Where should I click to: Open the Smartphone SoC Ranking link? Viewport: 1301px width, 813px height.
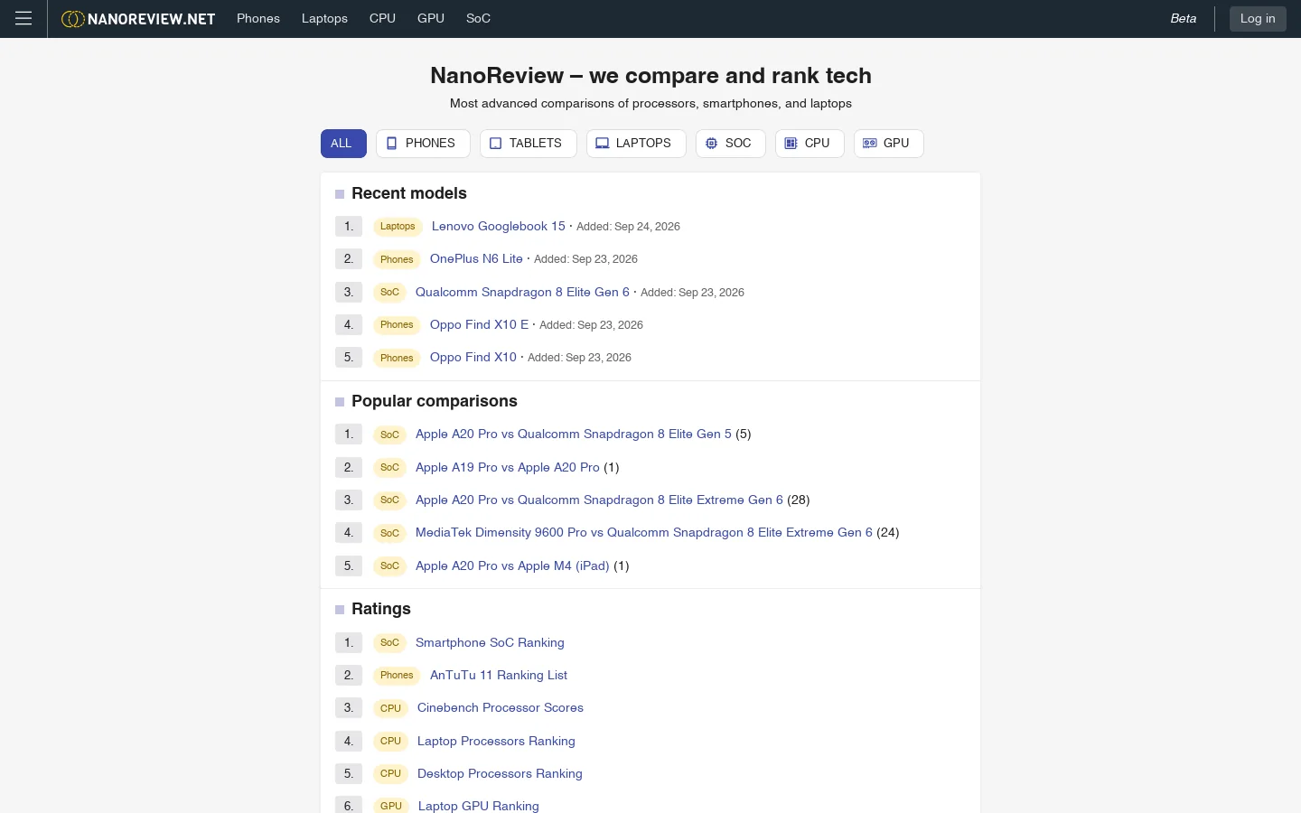coord(490,642)
